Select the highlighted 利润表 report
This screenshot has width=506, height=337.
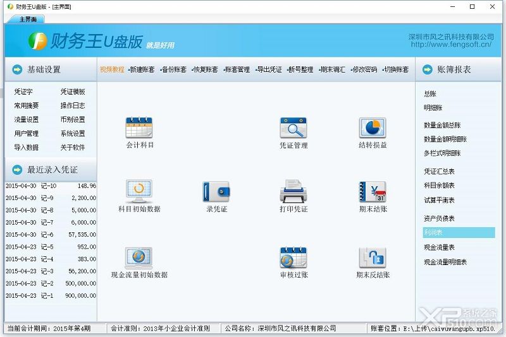coord(459,232)
